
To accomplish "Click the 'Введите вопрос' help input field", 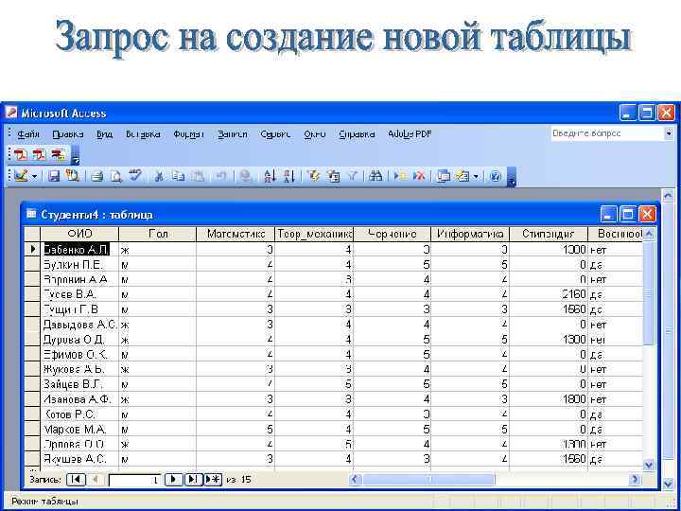I will [607, 133].
